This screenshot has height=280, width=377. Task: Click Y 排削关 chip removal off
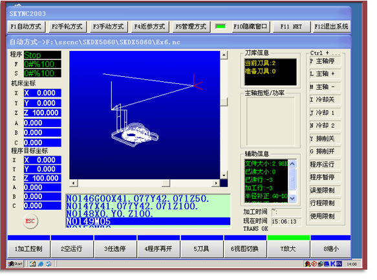click(x=325, y=139)
